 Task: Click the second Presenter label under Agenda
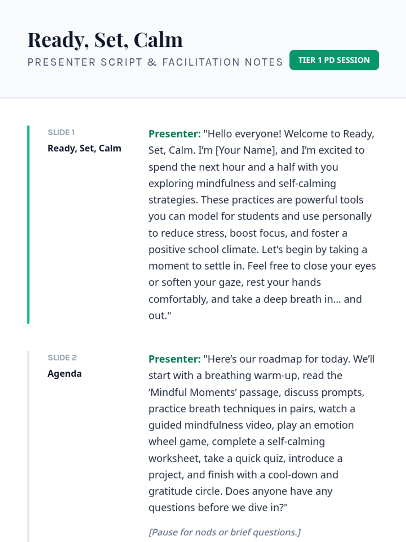[175, 359]
